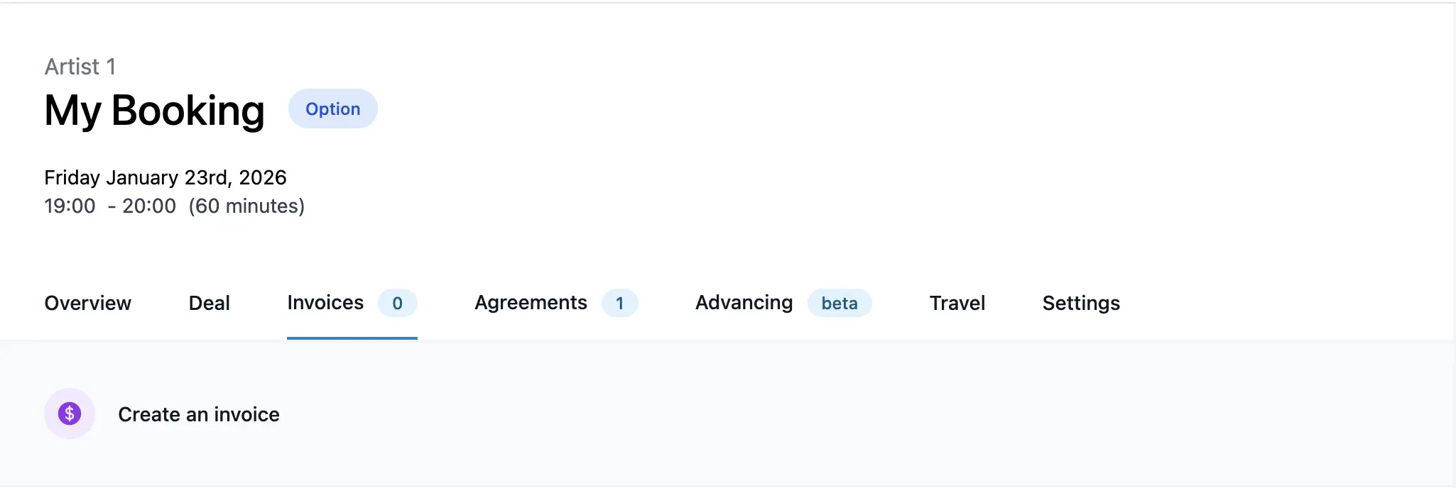Open the Travel tab
This screenshot has width=1456, height=488.
[956, 303]
